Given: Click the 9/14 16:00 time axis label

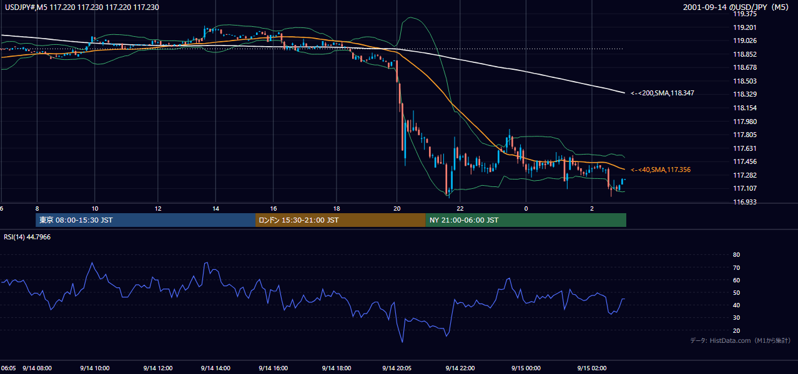Looking at the screenshot, I should [275, 368].
